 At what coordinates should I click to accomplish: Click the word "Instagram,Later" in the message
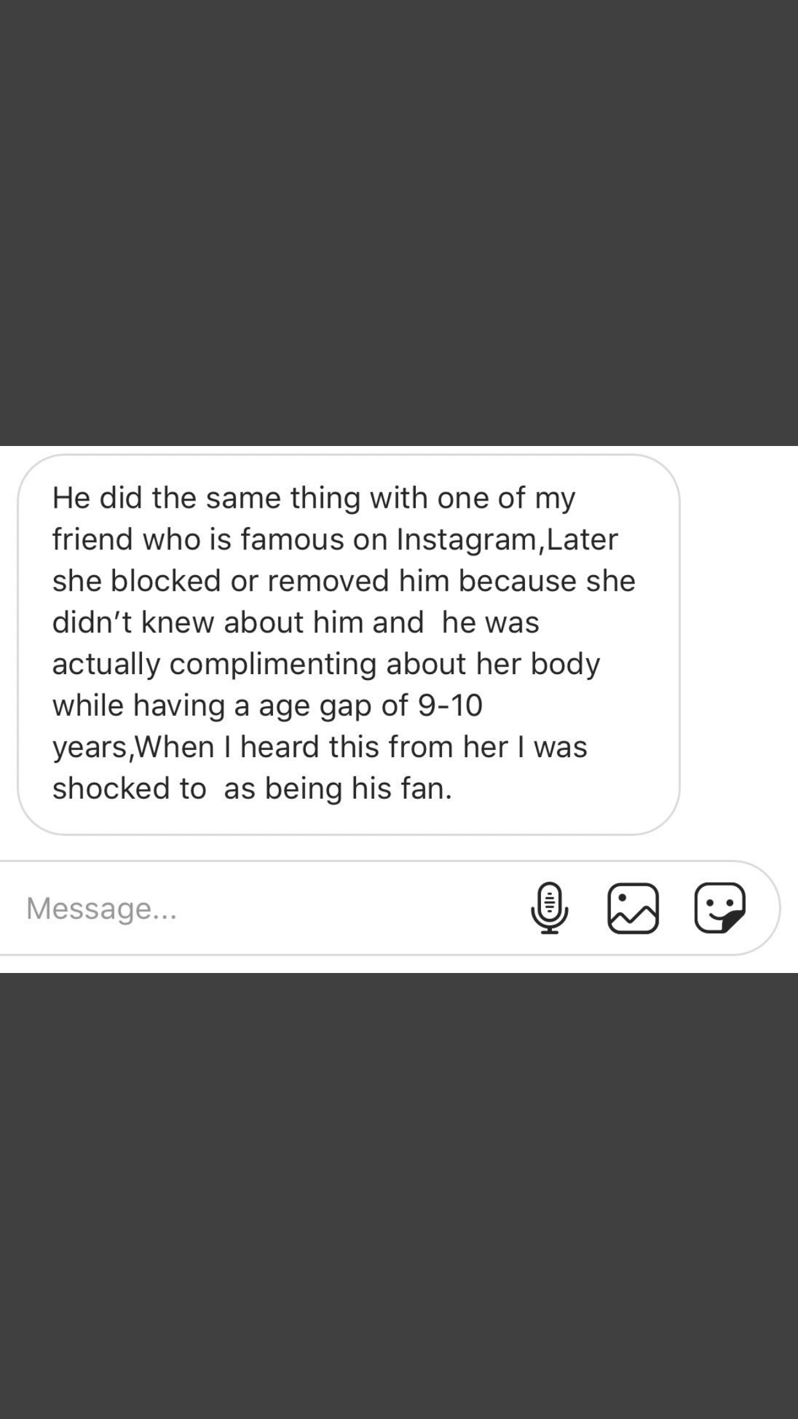tap(507, 540)
